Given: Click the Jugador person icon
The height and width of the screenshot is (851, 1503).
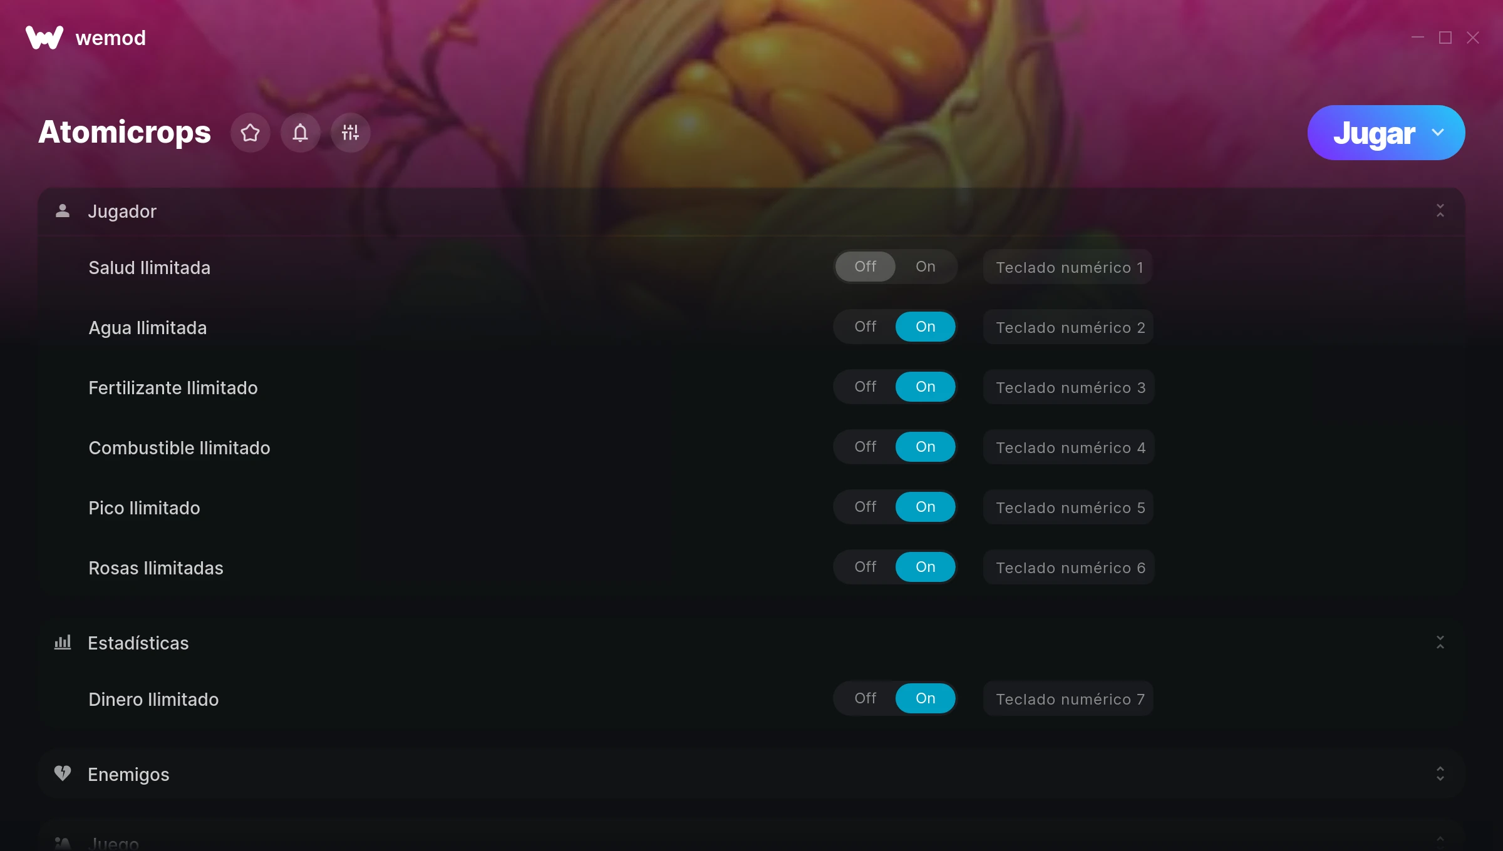Looking at the screenshot, I should click(63, 211).
